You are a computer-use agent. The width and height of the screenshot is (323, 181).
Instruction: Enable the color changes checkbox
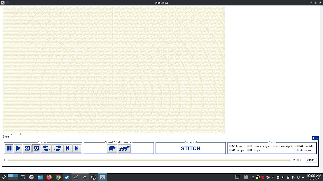[248, 146]
